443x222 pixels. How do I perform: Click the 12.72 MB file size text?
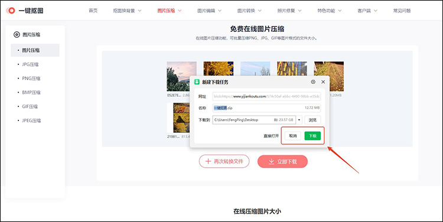(312, 108)
